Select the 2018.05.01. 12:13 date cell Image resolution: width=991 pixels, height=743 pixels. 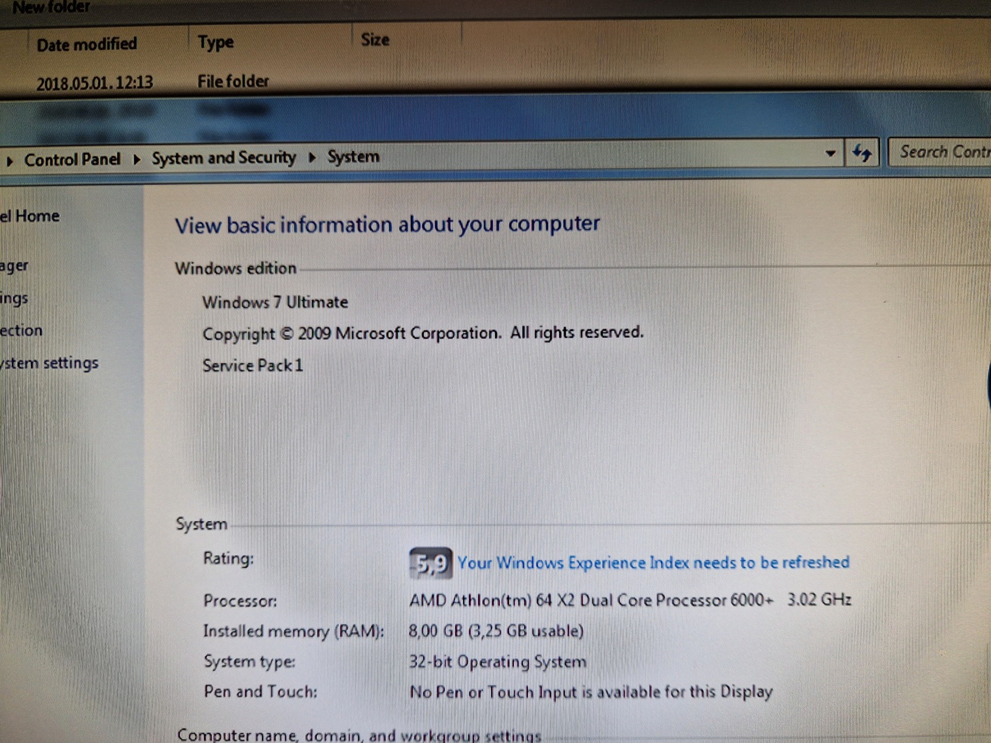click(95, 83)
